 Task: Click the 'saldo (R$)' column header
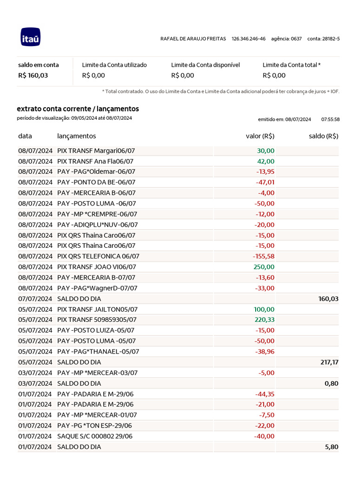coord(324,136)
